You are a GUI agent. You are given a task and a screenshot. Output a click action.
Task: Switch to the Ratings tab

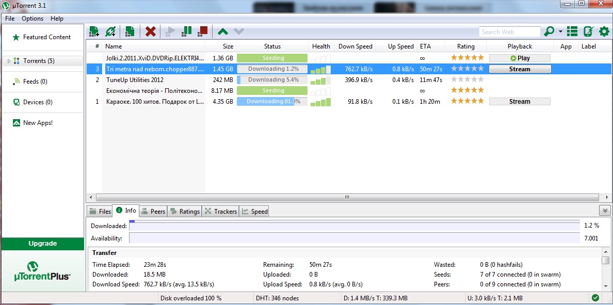(185, 212)
